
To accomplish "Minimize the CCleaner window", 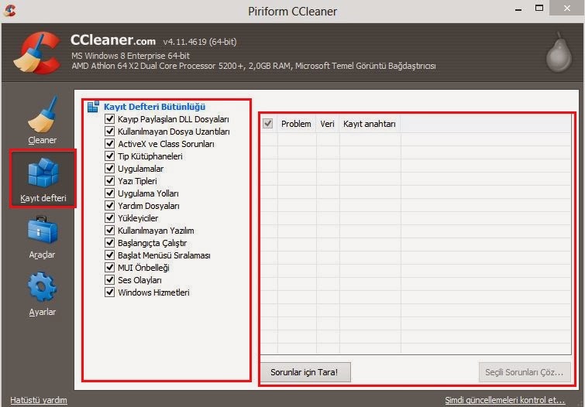I will click(518, 9).
